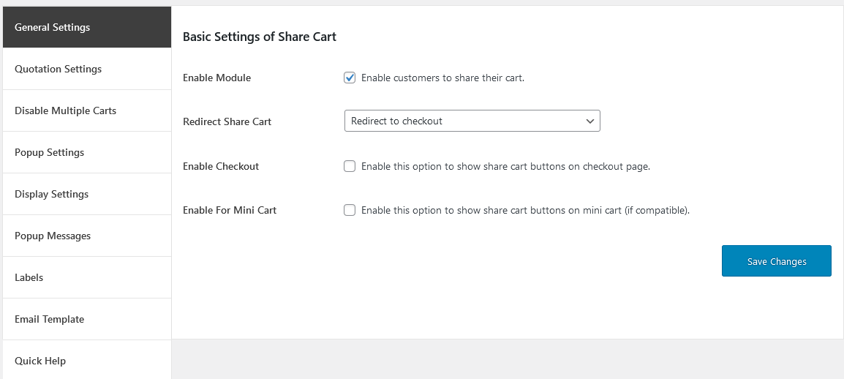Image resolution: width=844 pixels, height=379 pixels.
Task: Go to Popup Settings tab
Action: [x=87, y=152]
